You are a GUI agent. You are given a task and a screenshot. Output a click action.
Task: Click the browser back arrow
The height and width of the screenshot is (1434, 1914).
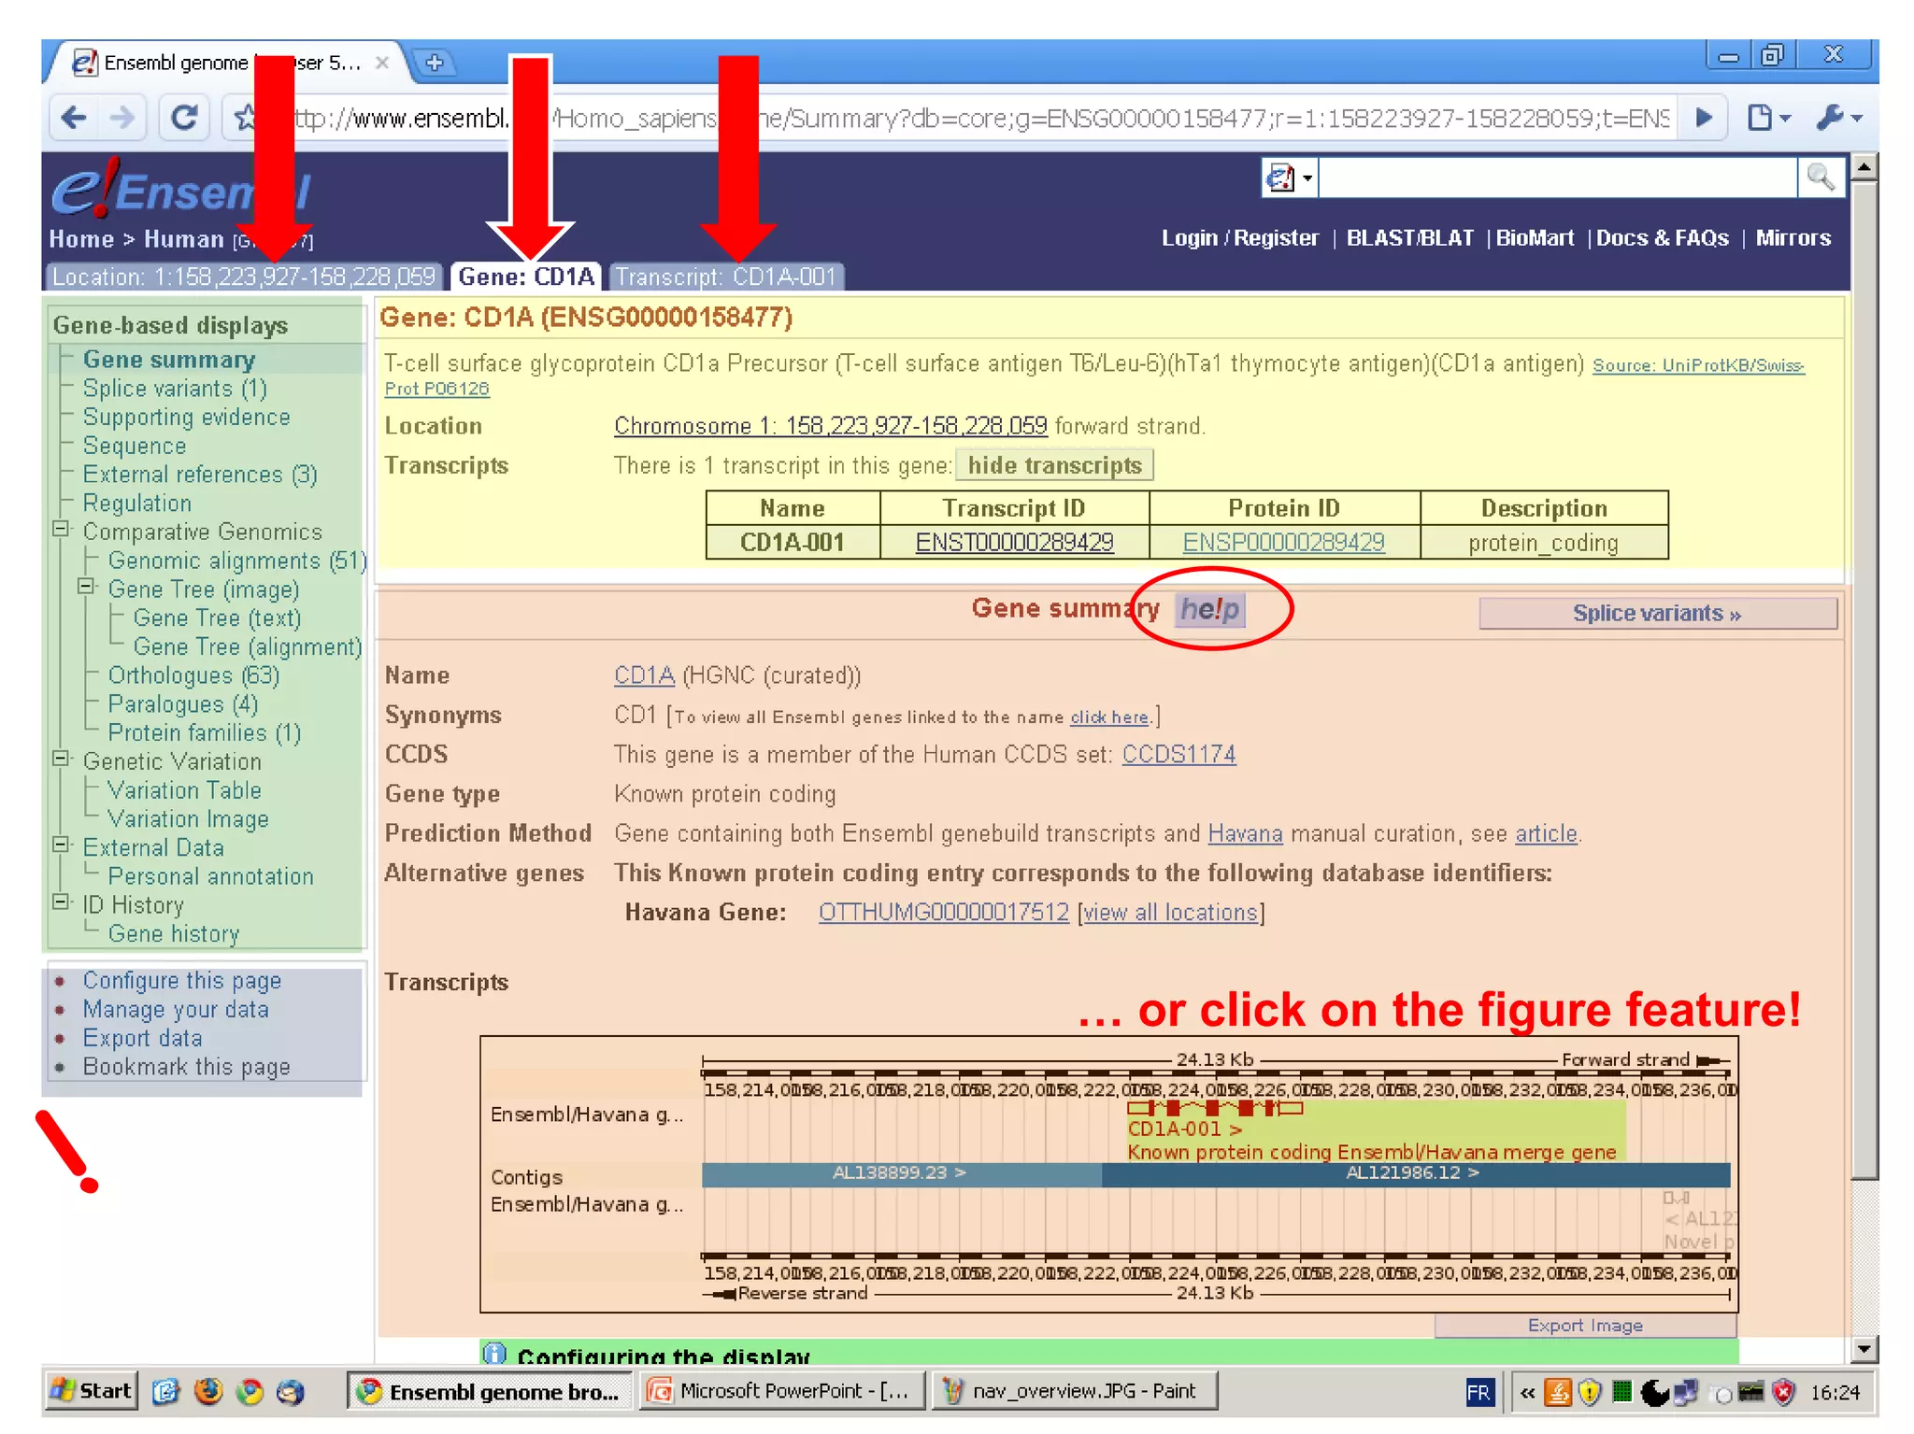(74, 118)
